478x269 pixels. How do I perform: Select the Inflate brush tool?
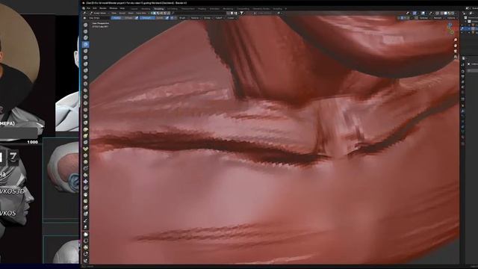[86, 64]
